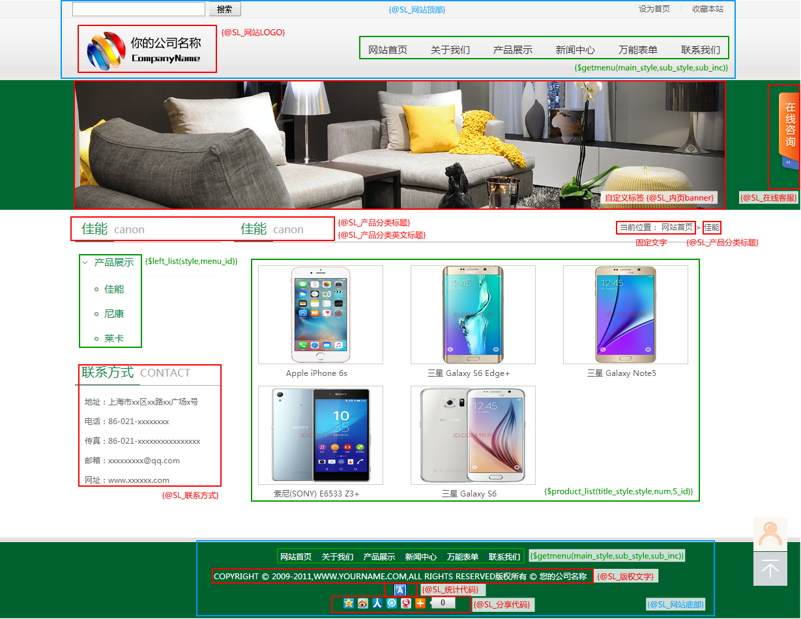Open the Apple iPhone 6s product thumbnail

(x=320, y=315)
